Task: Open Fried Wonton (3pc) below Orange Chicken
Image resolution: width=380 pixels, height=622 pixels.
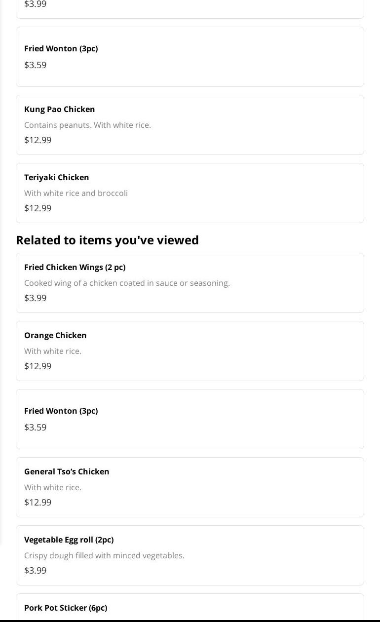Action: 61,411
